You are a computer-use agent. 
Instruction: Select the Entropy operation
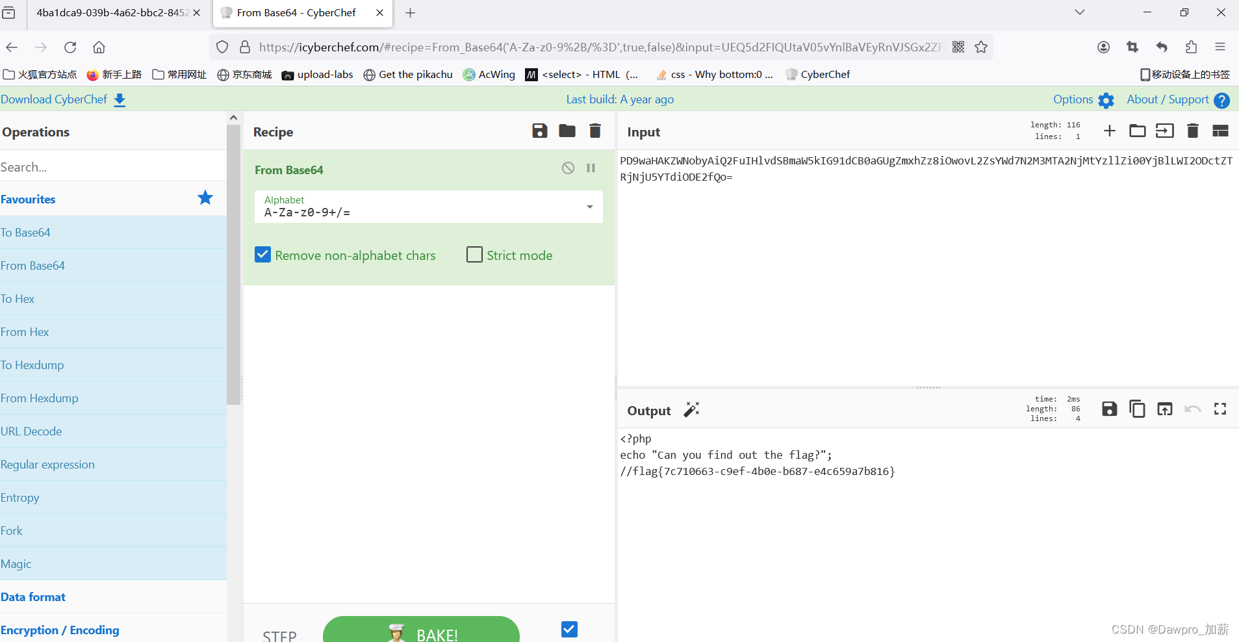[x=113, y=498]
